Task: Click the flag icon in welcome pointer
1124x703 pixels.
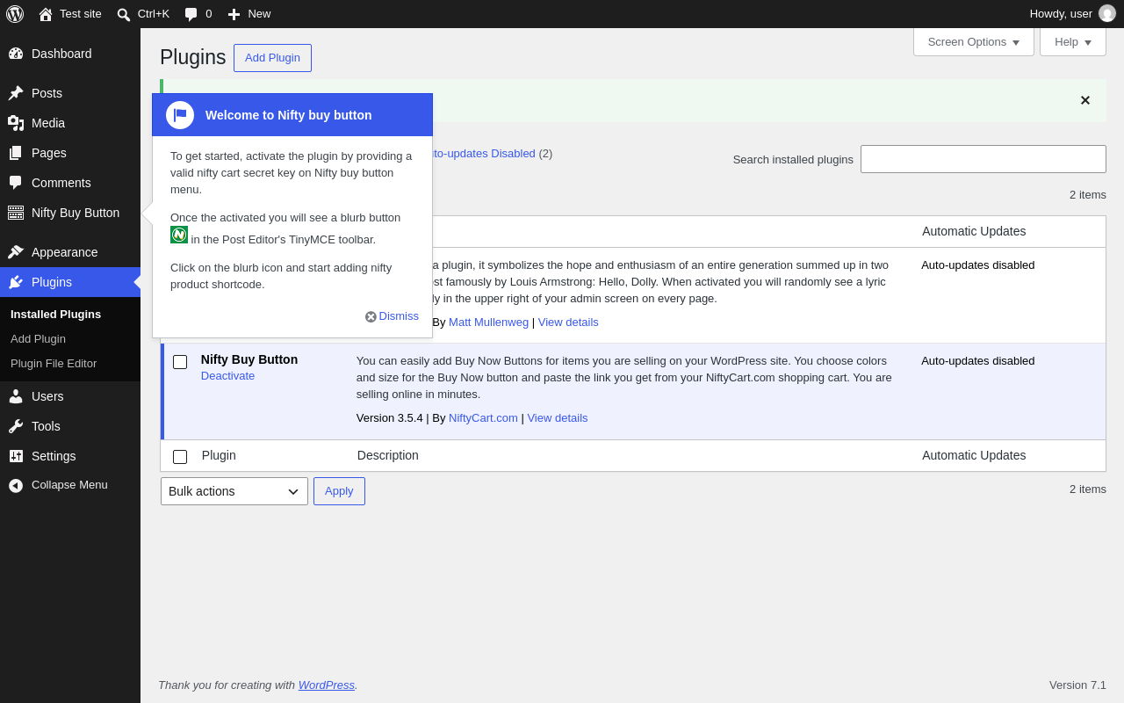Action: click(x=180, y=115)
